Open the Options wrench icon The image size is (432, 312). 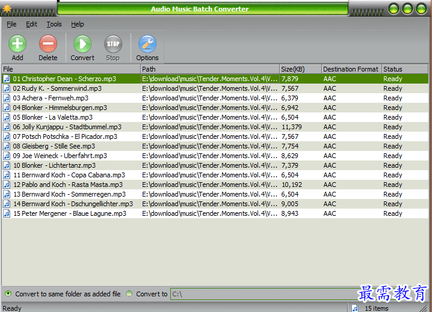147,43
